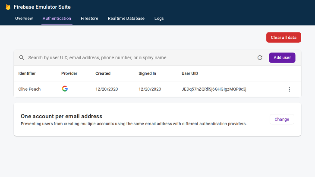Click the Identifier column header
Screen dimensions: 315x177
click(x=27, y=73)
